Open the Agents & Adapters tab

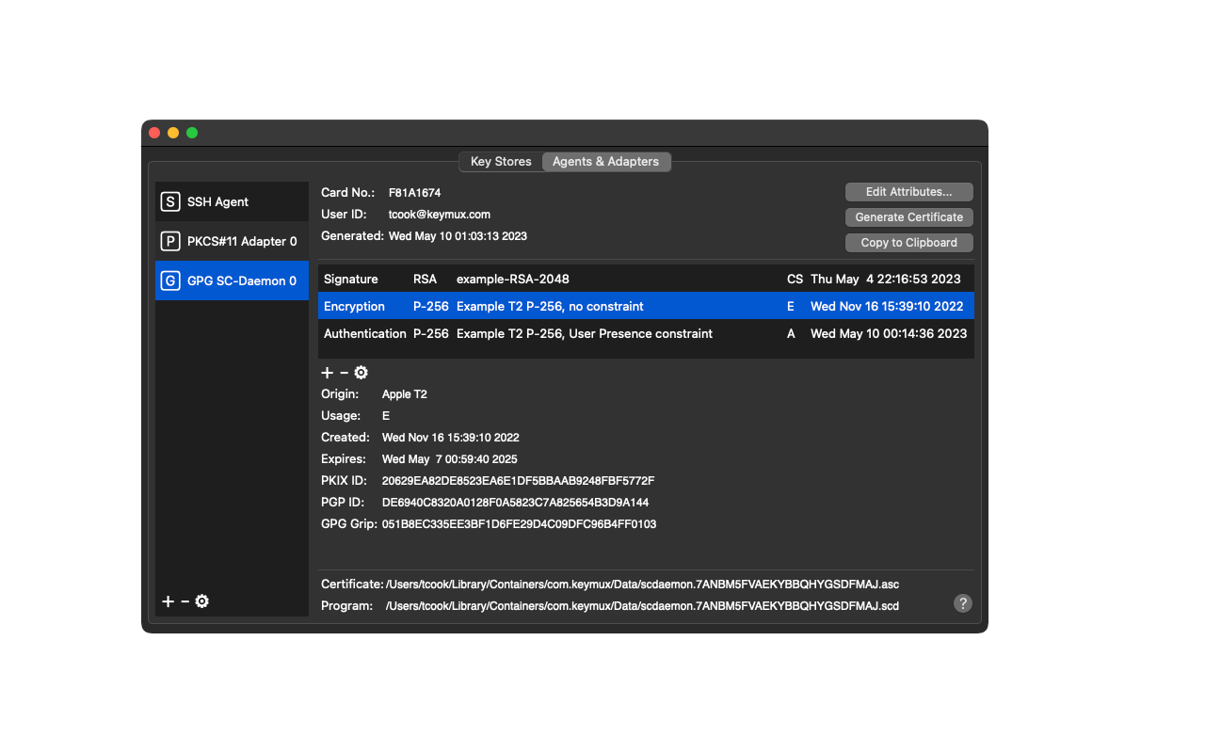[606, 161]
